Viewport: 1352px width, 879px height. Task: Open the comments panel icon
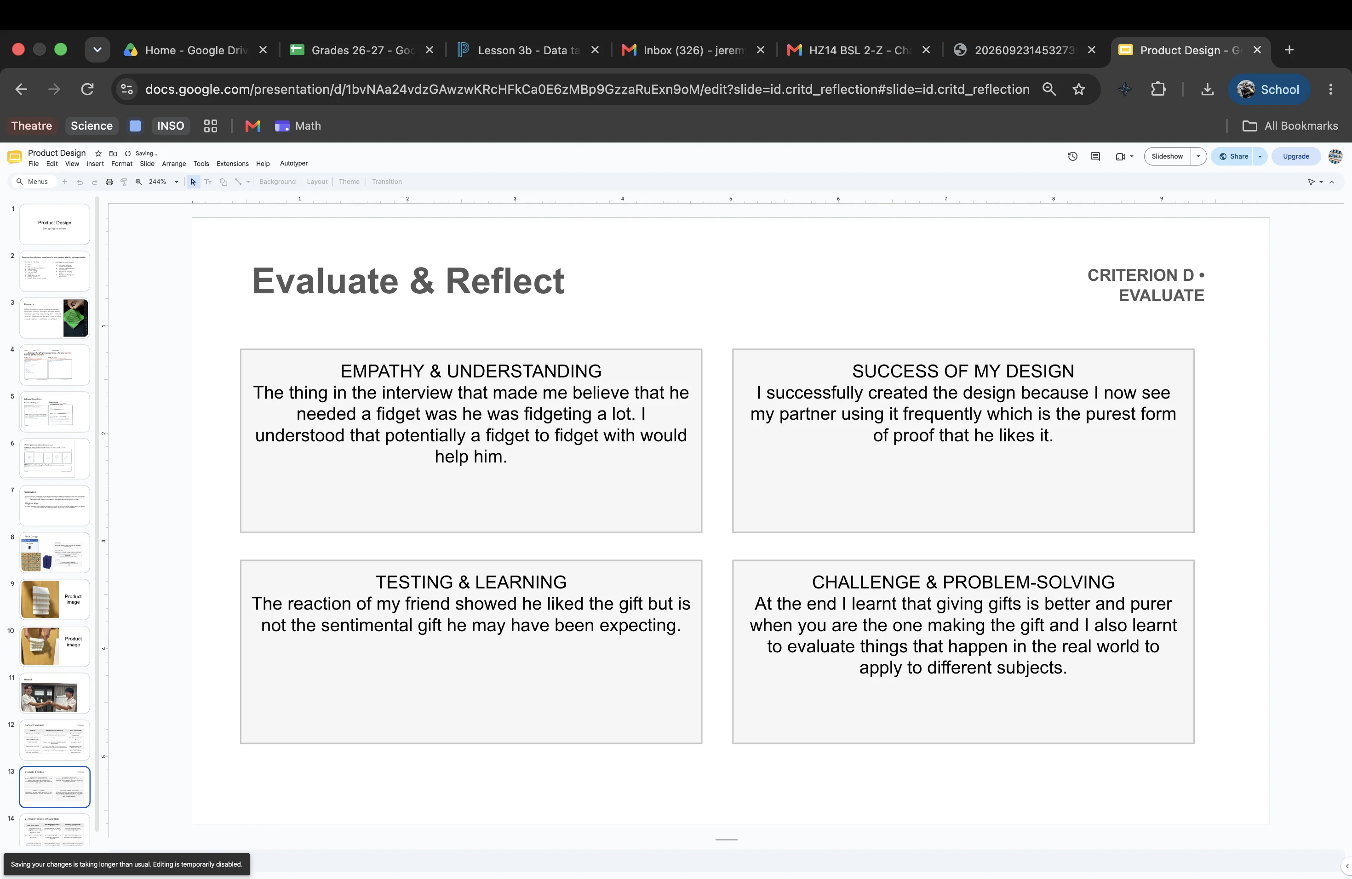tap(1095, 156)
